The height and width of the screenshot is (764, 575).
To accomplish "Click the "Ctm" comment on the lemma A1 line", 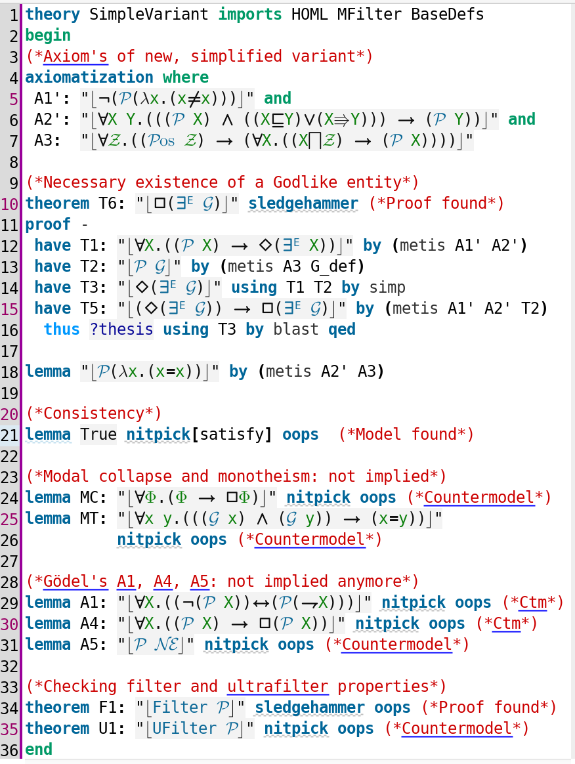I will pyautogui.click(x=534, y=603).
